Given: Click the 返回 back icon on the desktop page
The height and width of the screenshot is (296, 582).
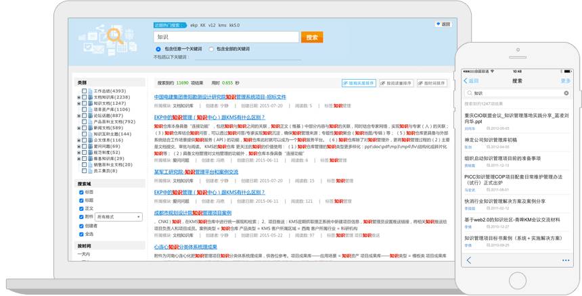Looking at the screenshot, I should click(443, 24).
